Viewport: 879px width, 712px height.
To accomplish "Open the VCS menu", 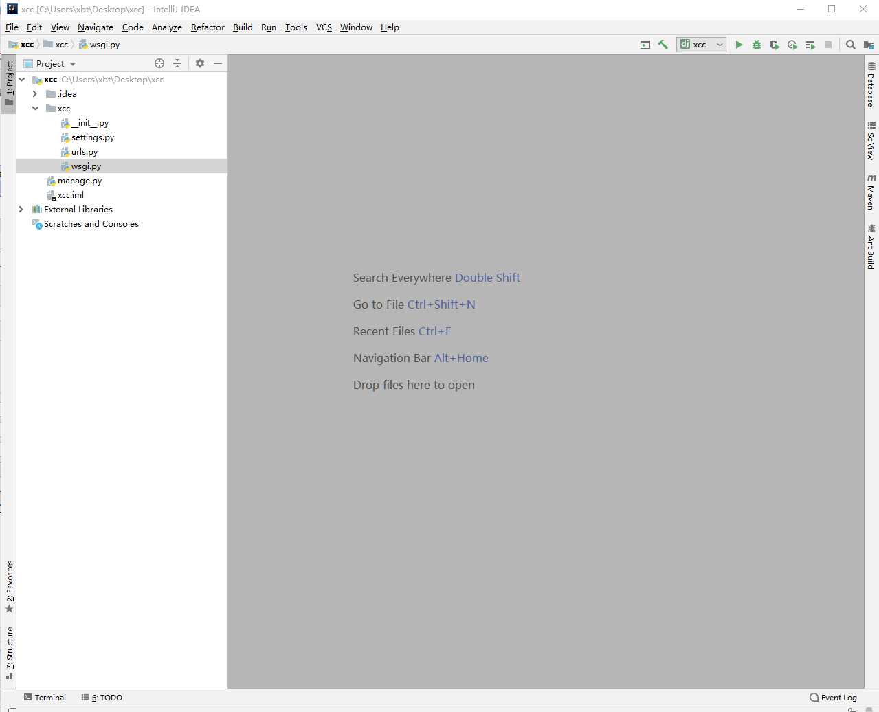I will [324, 27].
